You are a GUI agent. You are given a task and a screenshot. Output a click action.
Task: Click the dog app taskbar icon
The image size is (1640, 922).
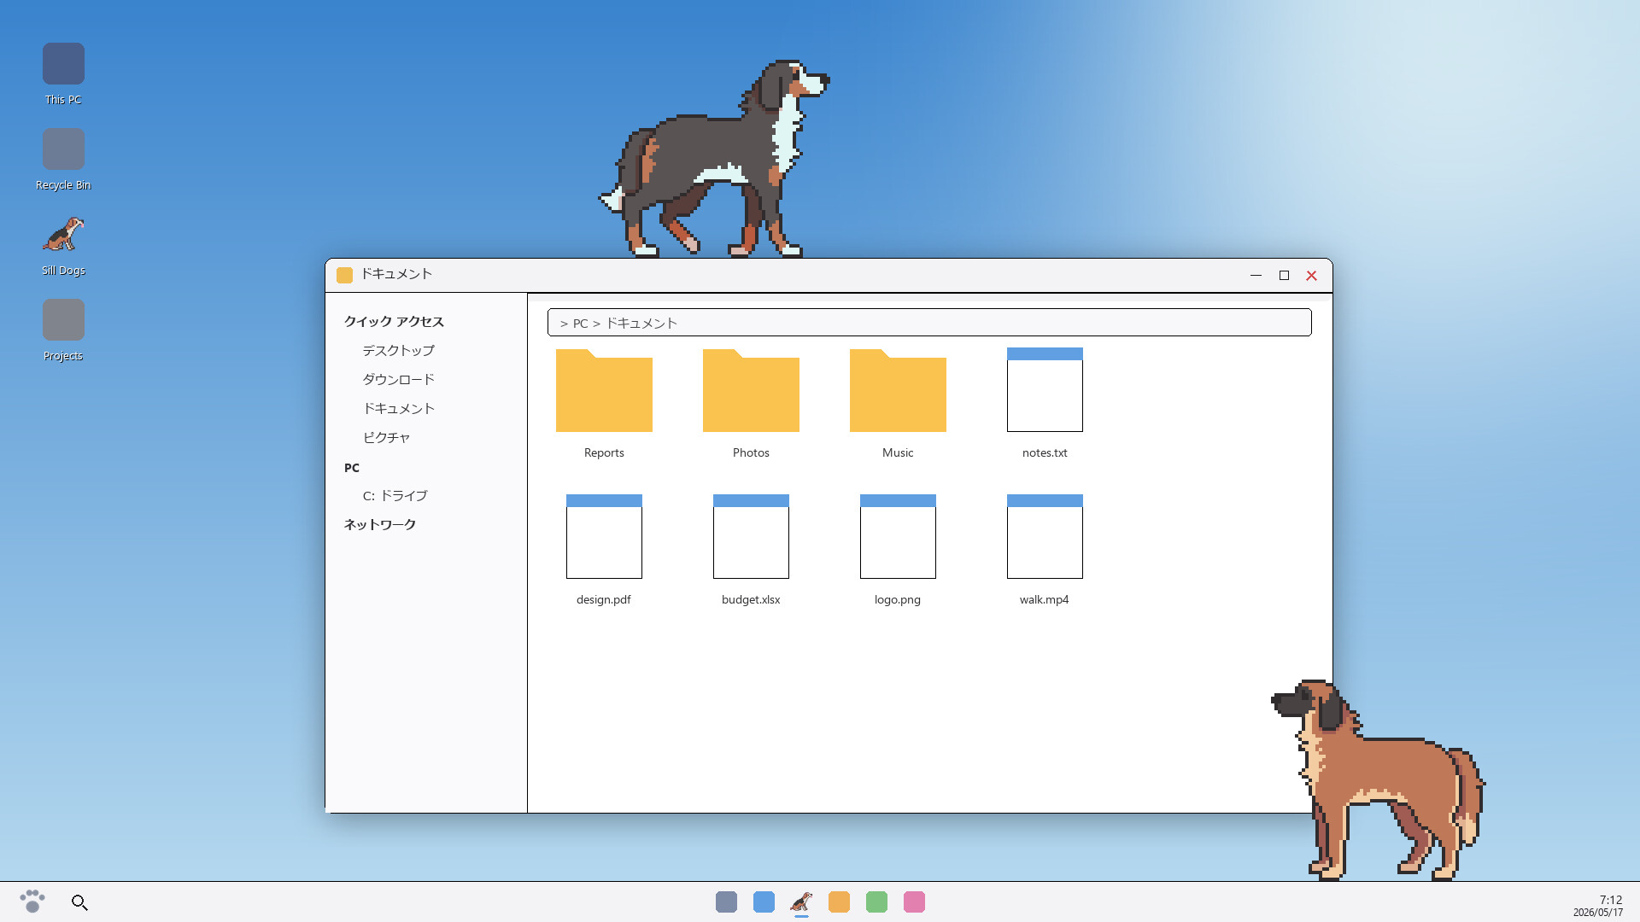pyautogui.click(x=801, y=902)
